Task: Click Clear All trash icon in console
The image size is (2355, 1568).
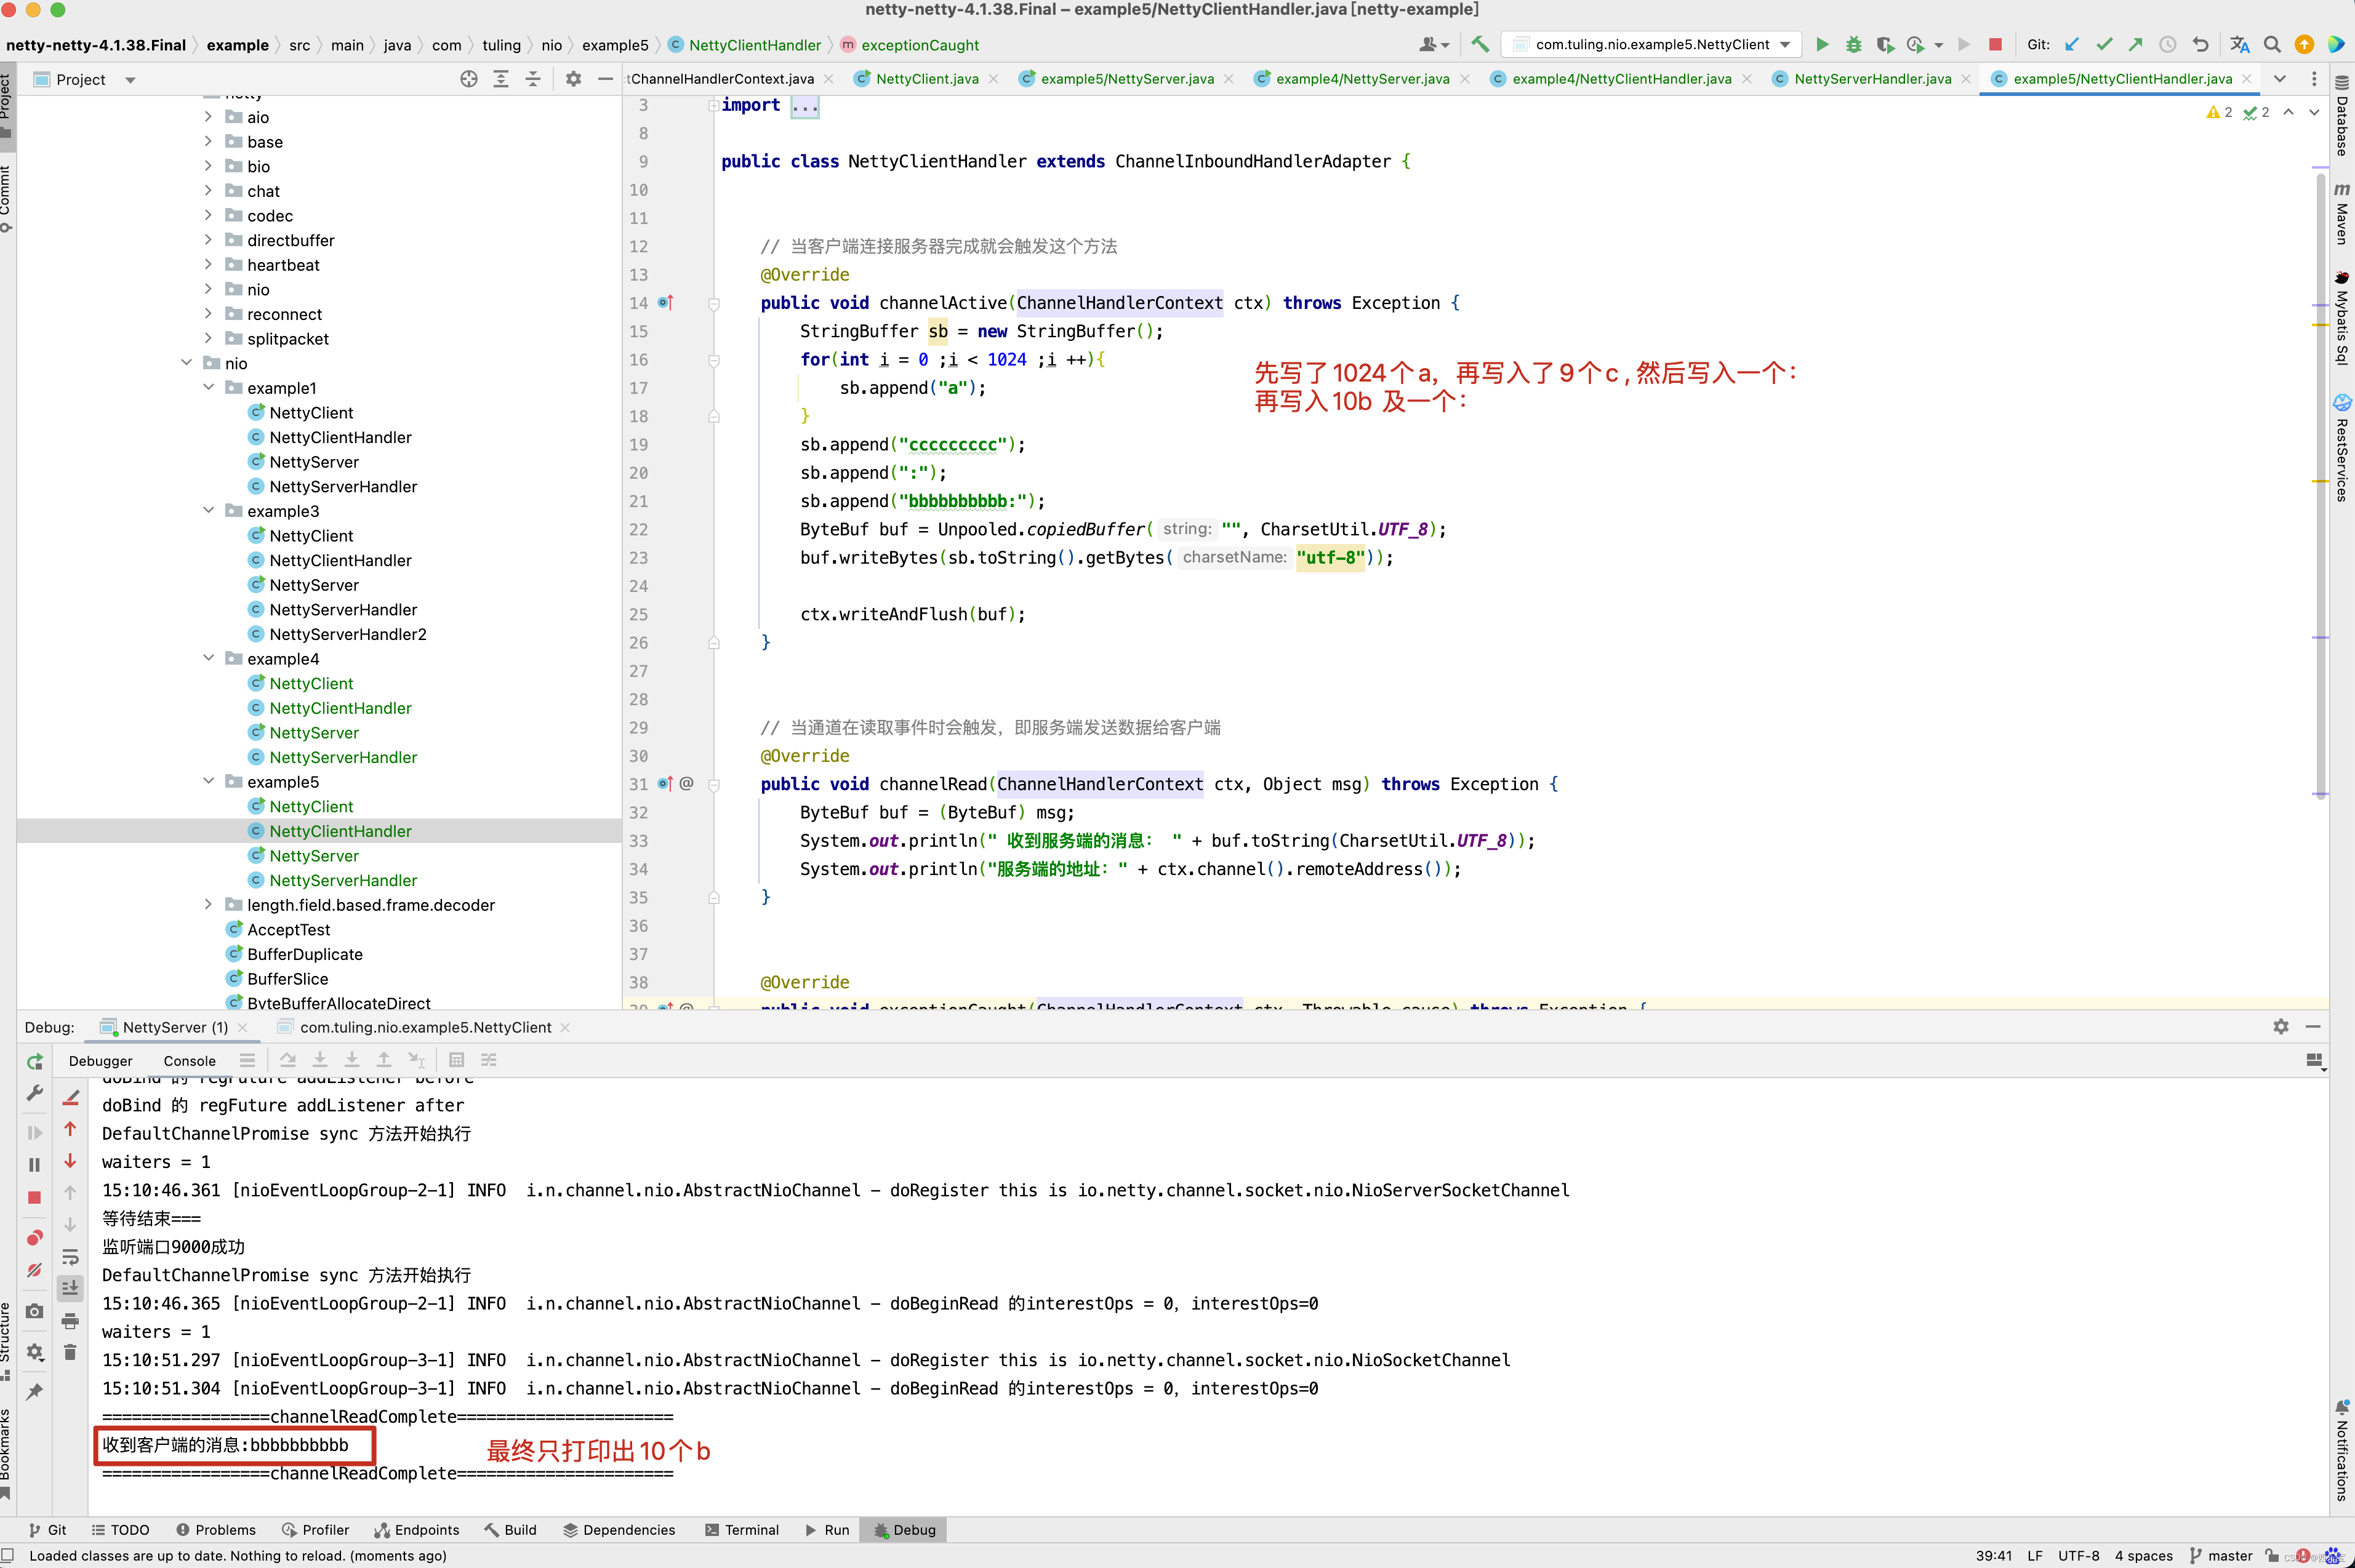Action: tap(70, 1353)
